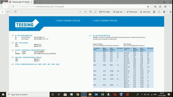Click the Save as icon

(164, 12)
